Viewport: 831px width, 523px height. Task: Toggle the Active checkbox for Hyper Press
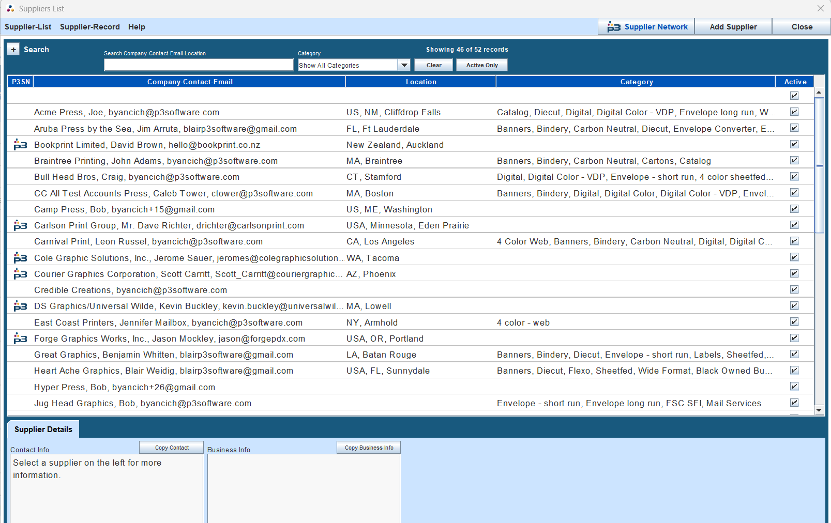click(x=794, y=386)
